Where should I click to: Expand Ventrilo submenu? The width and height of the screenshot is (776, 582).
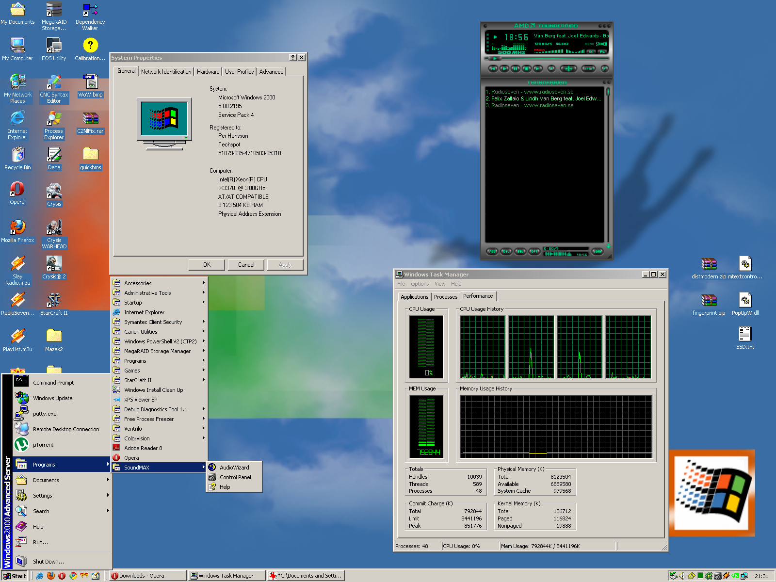pyautogui.click(x=160, y=429)
